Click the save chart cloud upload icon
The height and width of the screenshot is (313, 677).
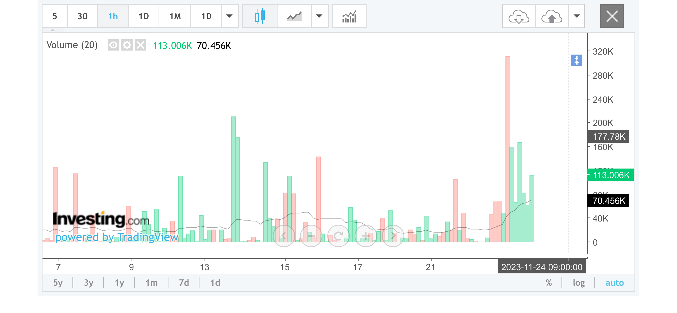tap(552, 16)
